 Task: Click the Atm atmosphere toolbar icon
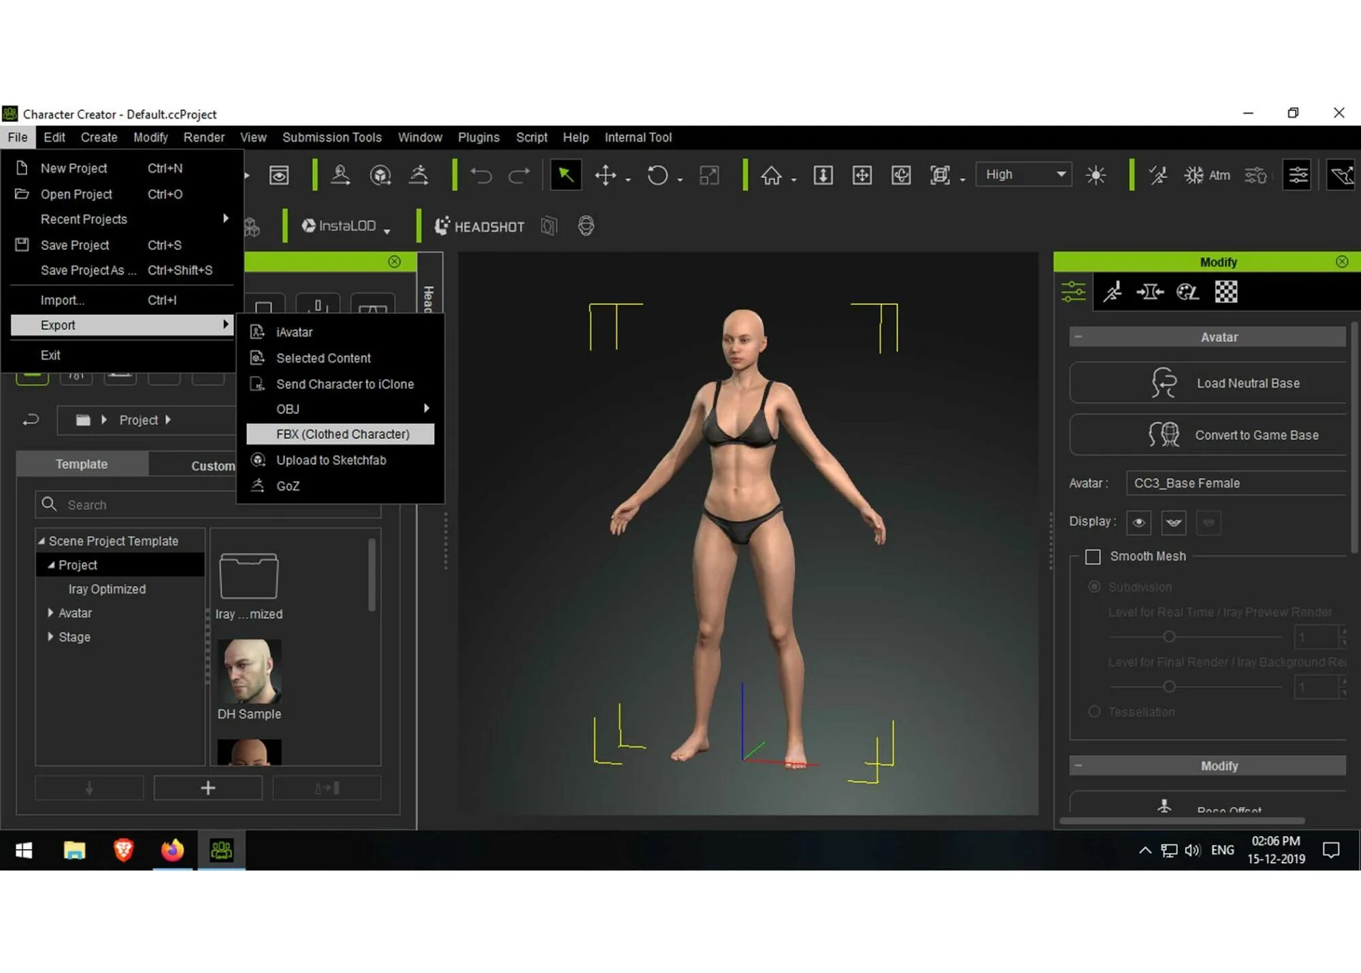(x=1207, y=176)
